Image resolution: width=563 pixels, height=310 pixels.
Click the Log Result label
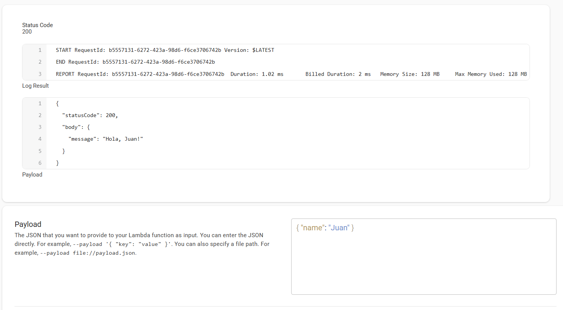click(x=35, y=86)
